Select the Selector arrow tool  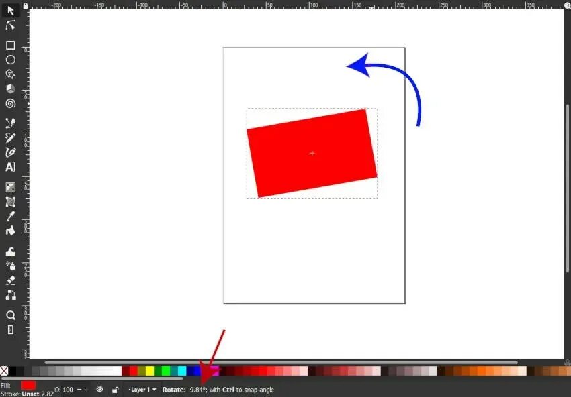pos(10,10)
